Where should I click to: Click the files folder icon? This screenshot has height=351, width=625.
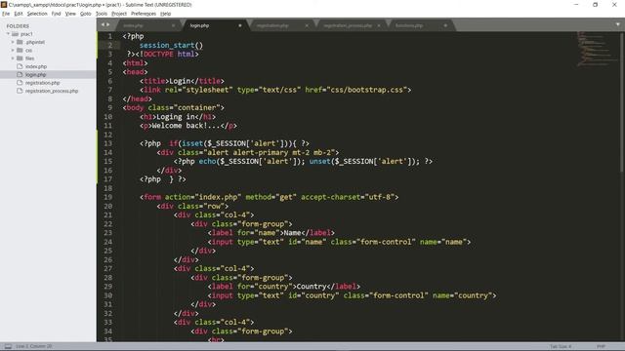click(x=20, y=58)
